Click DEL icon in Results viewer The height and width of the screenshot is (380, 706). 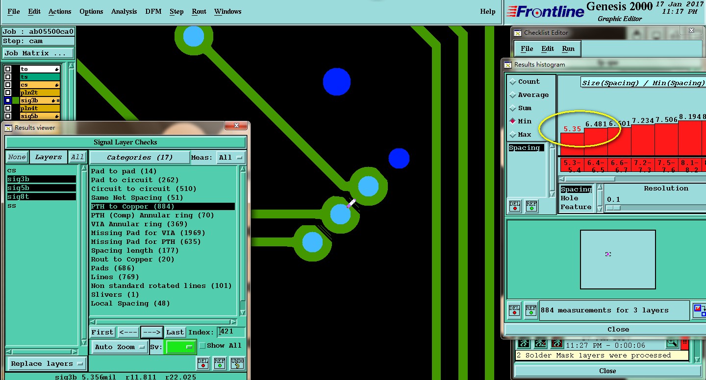point(203,363)
